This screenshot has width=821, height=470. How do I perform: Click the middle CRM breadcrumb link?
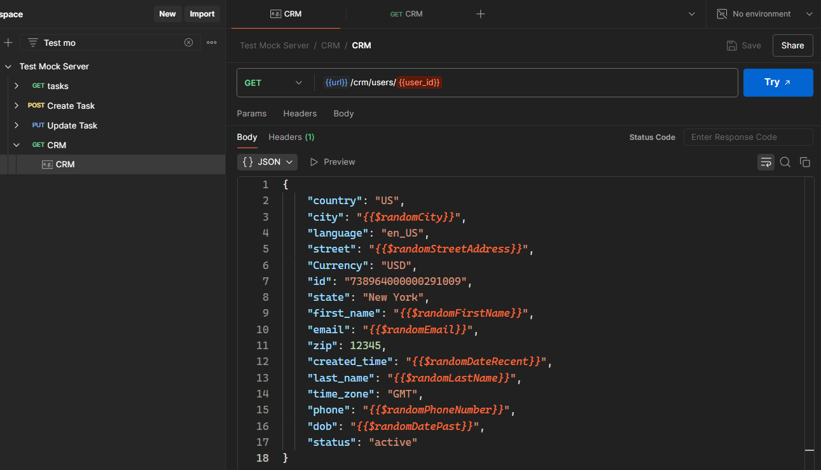tap(330, 45)
